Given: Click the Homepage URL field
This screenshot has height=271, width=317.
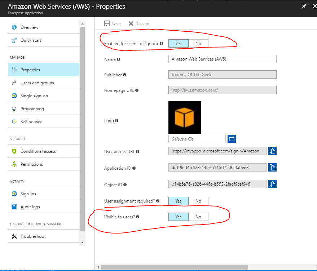Looking at the screenshot, I should coord(223,90).
